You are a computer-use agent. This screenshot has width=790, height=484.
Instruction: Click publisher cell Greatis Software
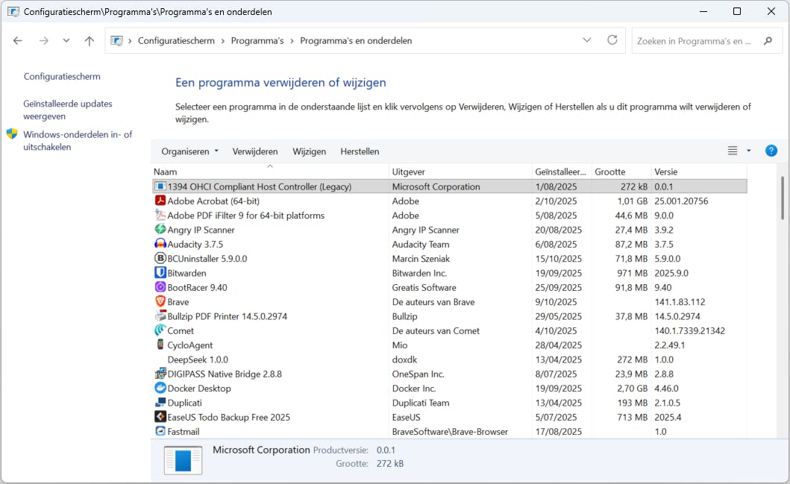tap(424, 288)
